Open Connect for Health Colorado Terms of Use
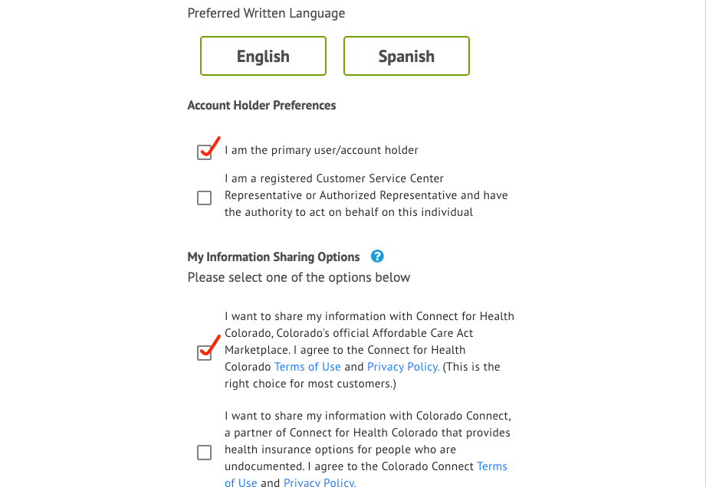Image resolution: width=706 pixels, height=487 pixels. click(x=307, y=367)
